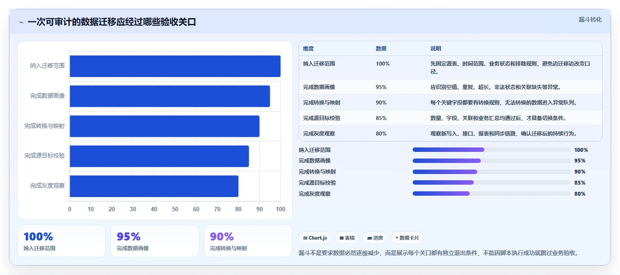Click the 完成灰度观察 bar in the chart
620x275 pixels.
pos(154,186)
